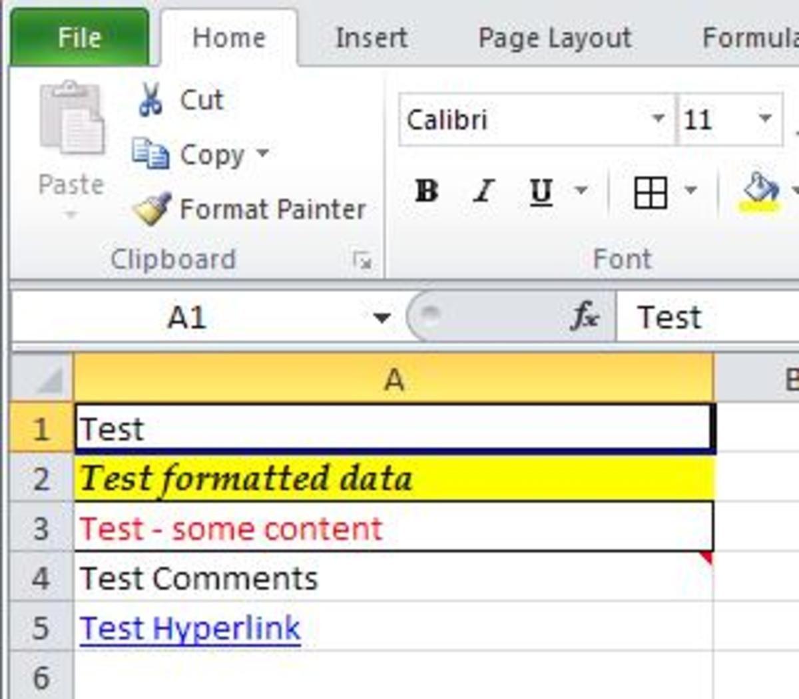
Task: Toggle italic formatting
Action: click(x=483, y=192)
